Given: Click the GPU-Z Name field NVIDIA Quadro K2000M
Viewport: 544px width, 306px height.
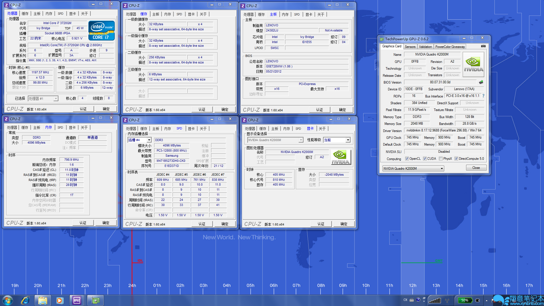Looking at the screenshot, I should coord(432,54).
